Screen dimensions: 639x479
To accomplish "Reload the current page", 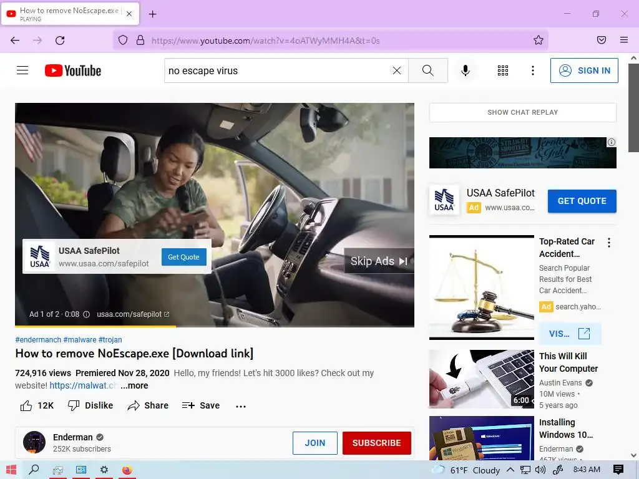I will pos(60,41).
